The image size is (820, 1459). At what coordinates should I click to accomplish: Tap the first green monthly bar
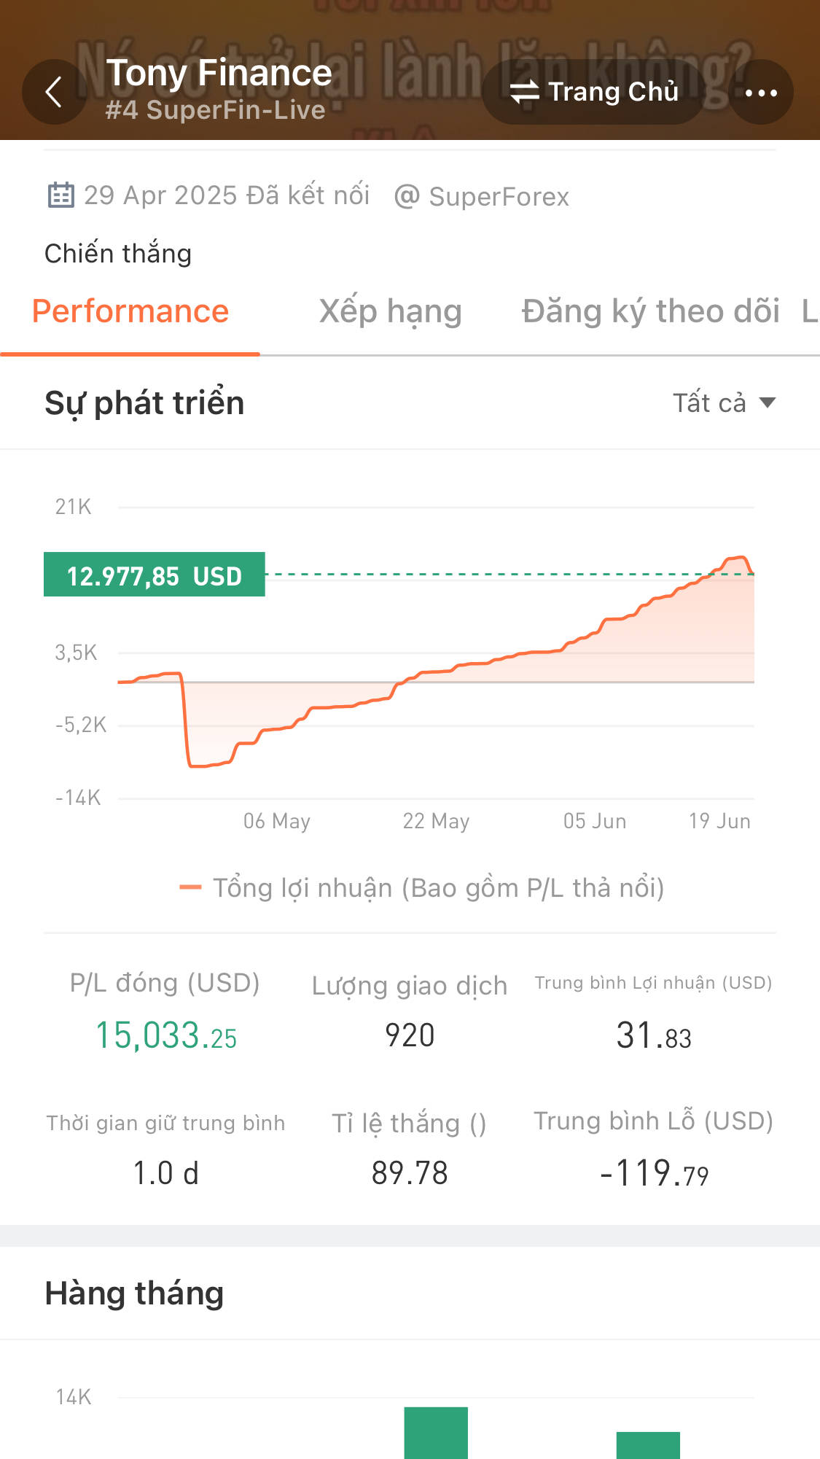(x=436, y=1433)
